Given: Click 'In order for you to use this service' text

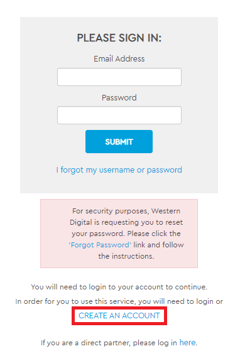Looking at the screenshot, I should click(x=119, y=301).
